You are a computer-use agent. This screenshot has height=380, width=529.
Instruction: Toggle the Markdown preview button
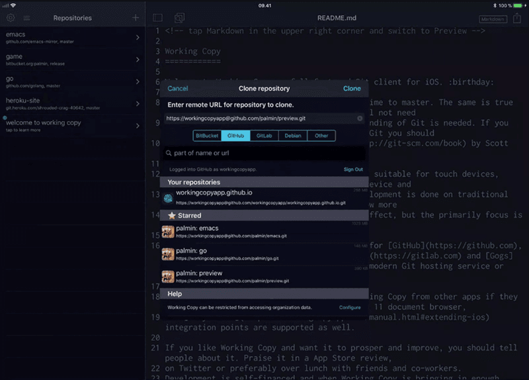(x=493, y=19)
